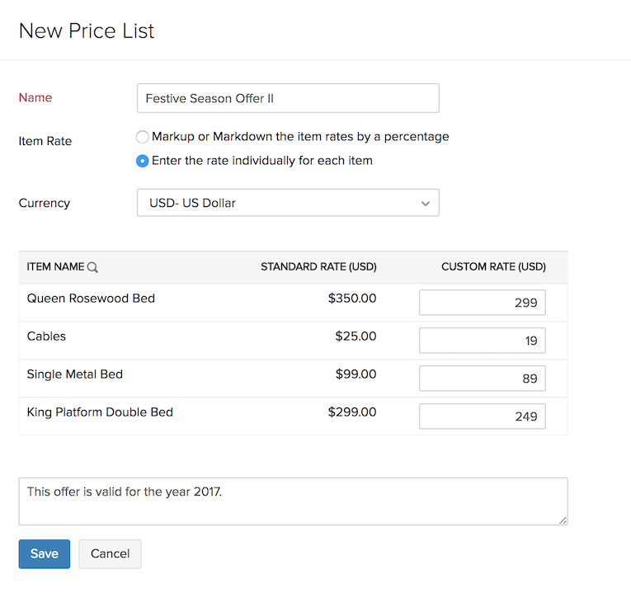This screenshot has width=631, height=593.
Task: Select Markup or Markdown by percentage option
Action: pyautogui.click(x=143, y=137)
